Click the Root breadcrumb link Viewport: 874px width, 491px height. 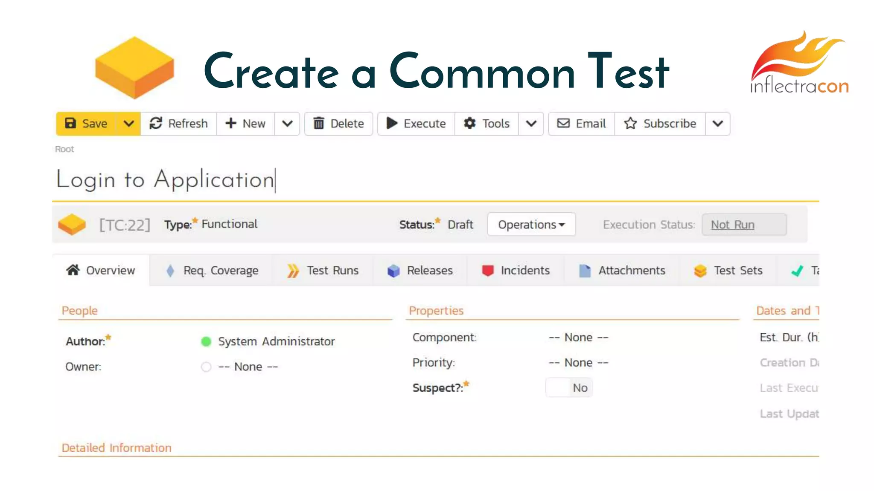[x=64, y=149]
